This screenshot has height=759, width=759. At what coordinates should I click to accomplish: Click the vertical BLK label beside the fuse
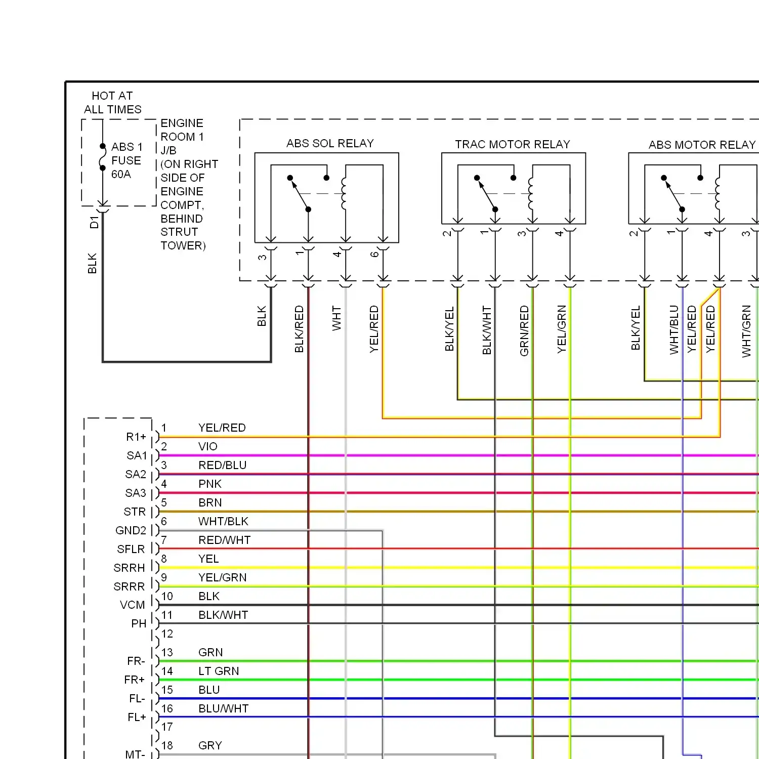tap(92, 264)
